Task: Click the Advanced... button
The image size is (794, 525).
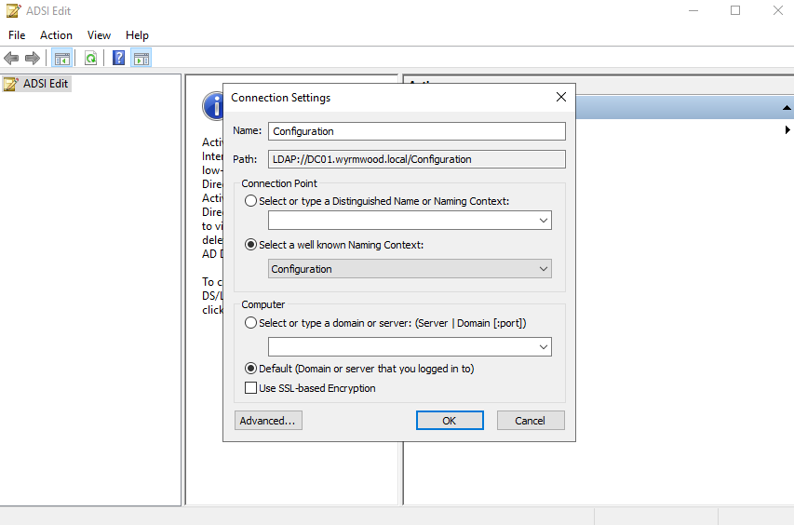Action: click(x=268, y=421)
